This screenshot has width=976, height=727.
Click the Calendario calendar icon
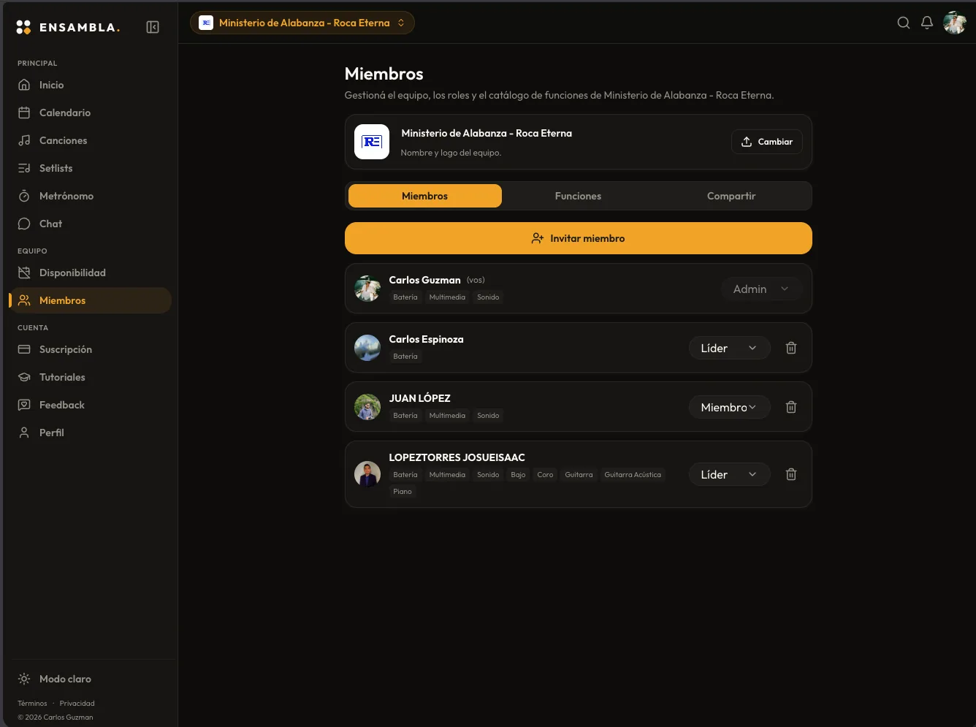(24, 113)
